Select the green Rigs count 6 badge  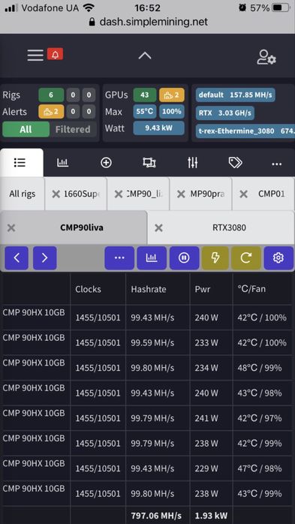(51, 95)
